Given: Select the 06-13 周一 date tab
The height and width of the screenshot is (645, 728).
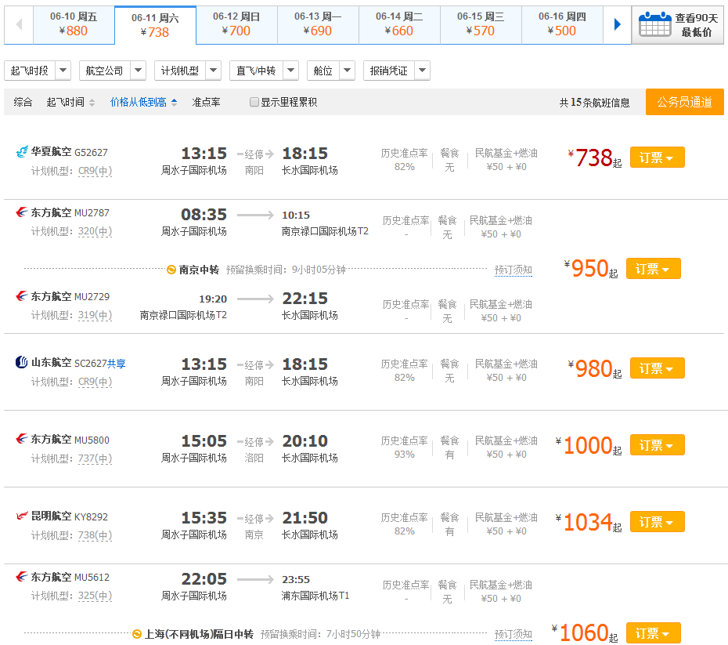Looking at the screenshot, I should click(318, 24).
